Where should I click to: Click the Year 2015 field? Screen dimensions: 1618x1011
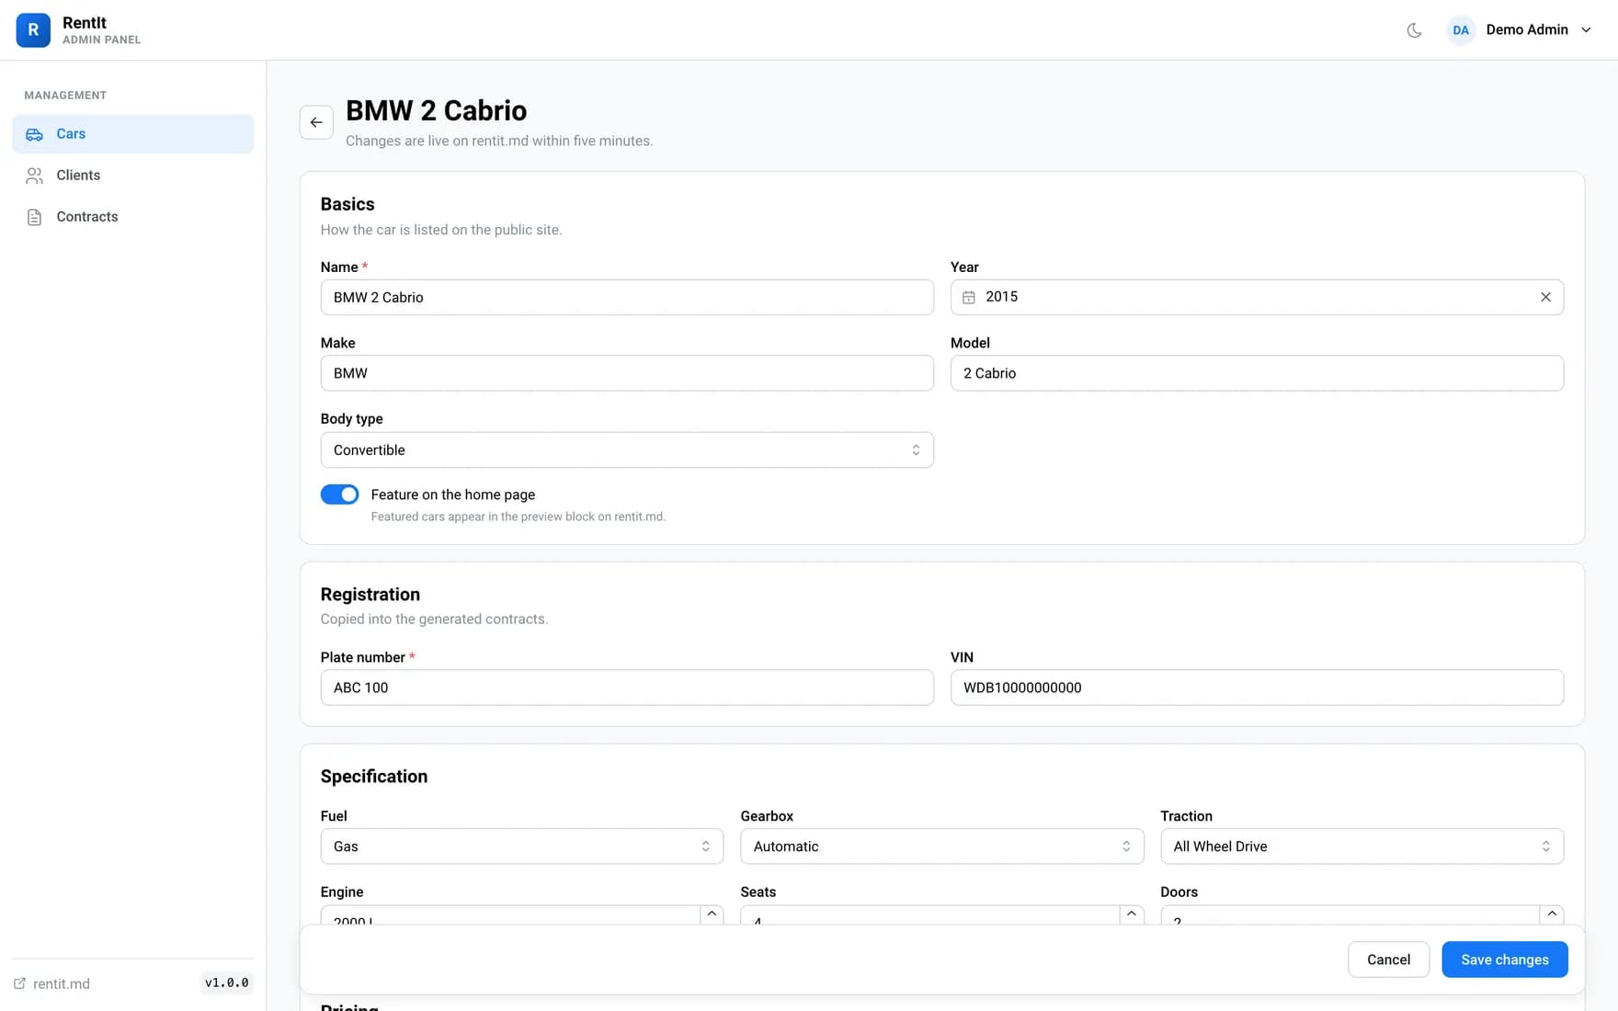coord(1257,298)
